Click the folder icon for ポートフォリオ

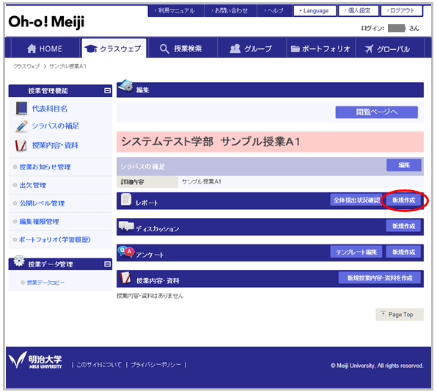coord(295,49)
